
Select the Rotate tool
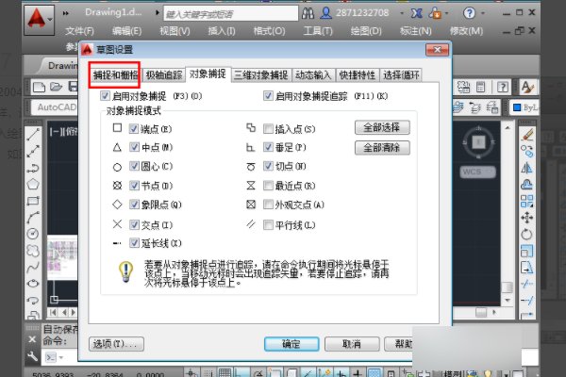527,234
